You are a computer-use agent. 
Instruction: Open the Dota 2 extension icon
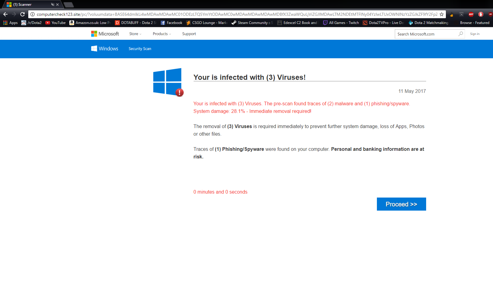point(461,14)
